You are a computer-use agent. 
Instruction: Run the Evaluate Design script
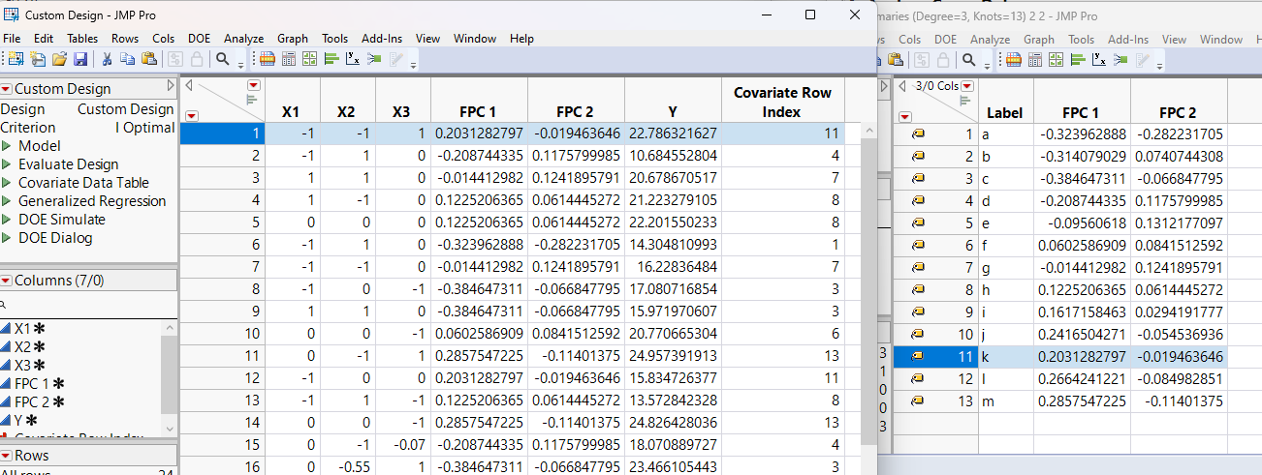click(x=7, y=164)
